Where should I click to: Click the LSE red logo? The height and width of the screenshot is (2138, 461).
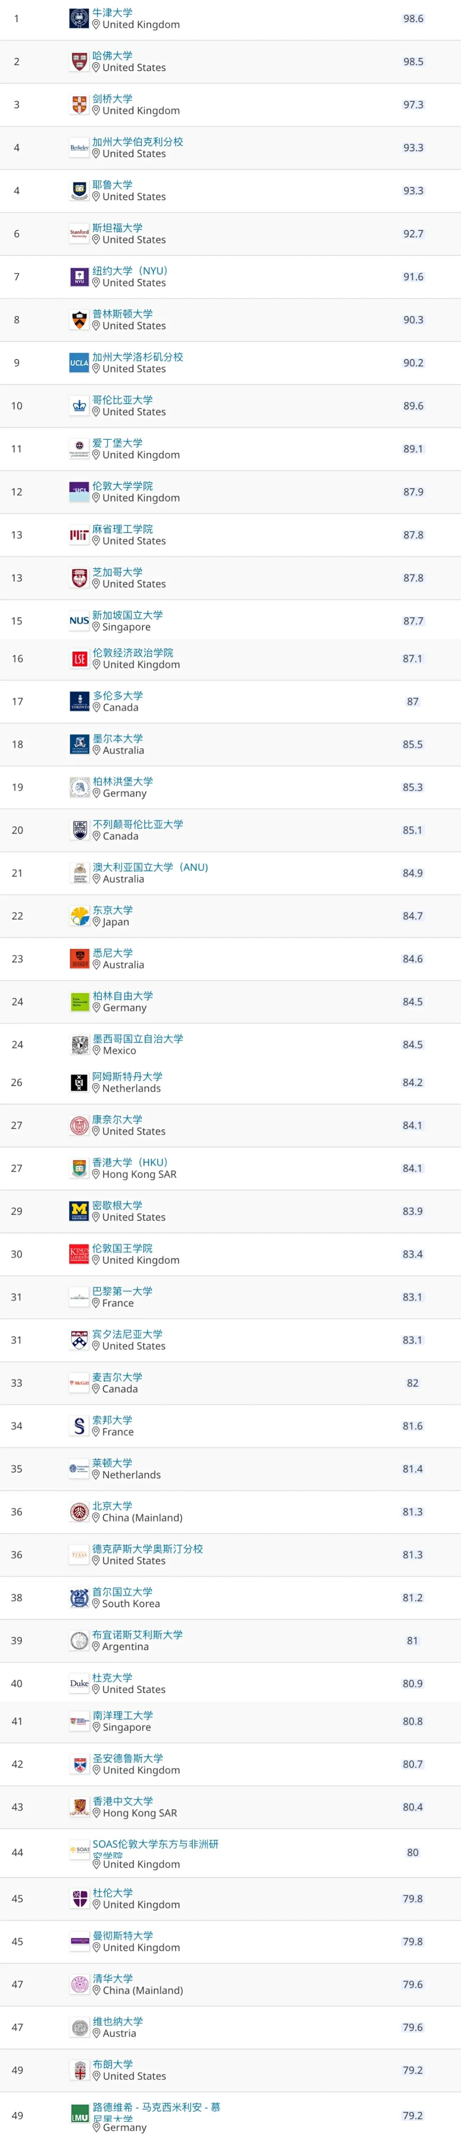tap(79, 659)
